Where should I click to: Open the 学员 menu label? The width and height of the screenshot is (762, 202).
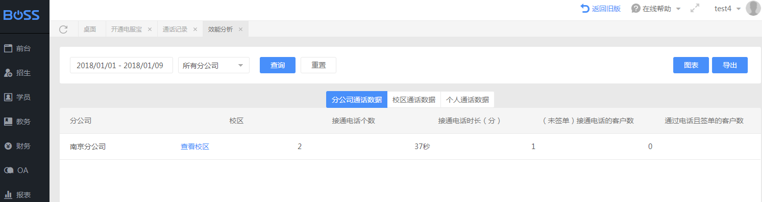tap(23, 97)
